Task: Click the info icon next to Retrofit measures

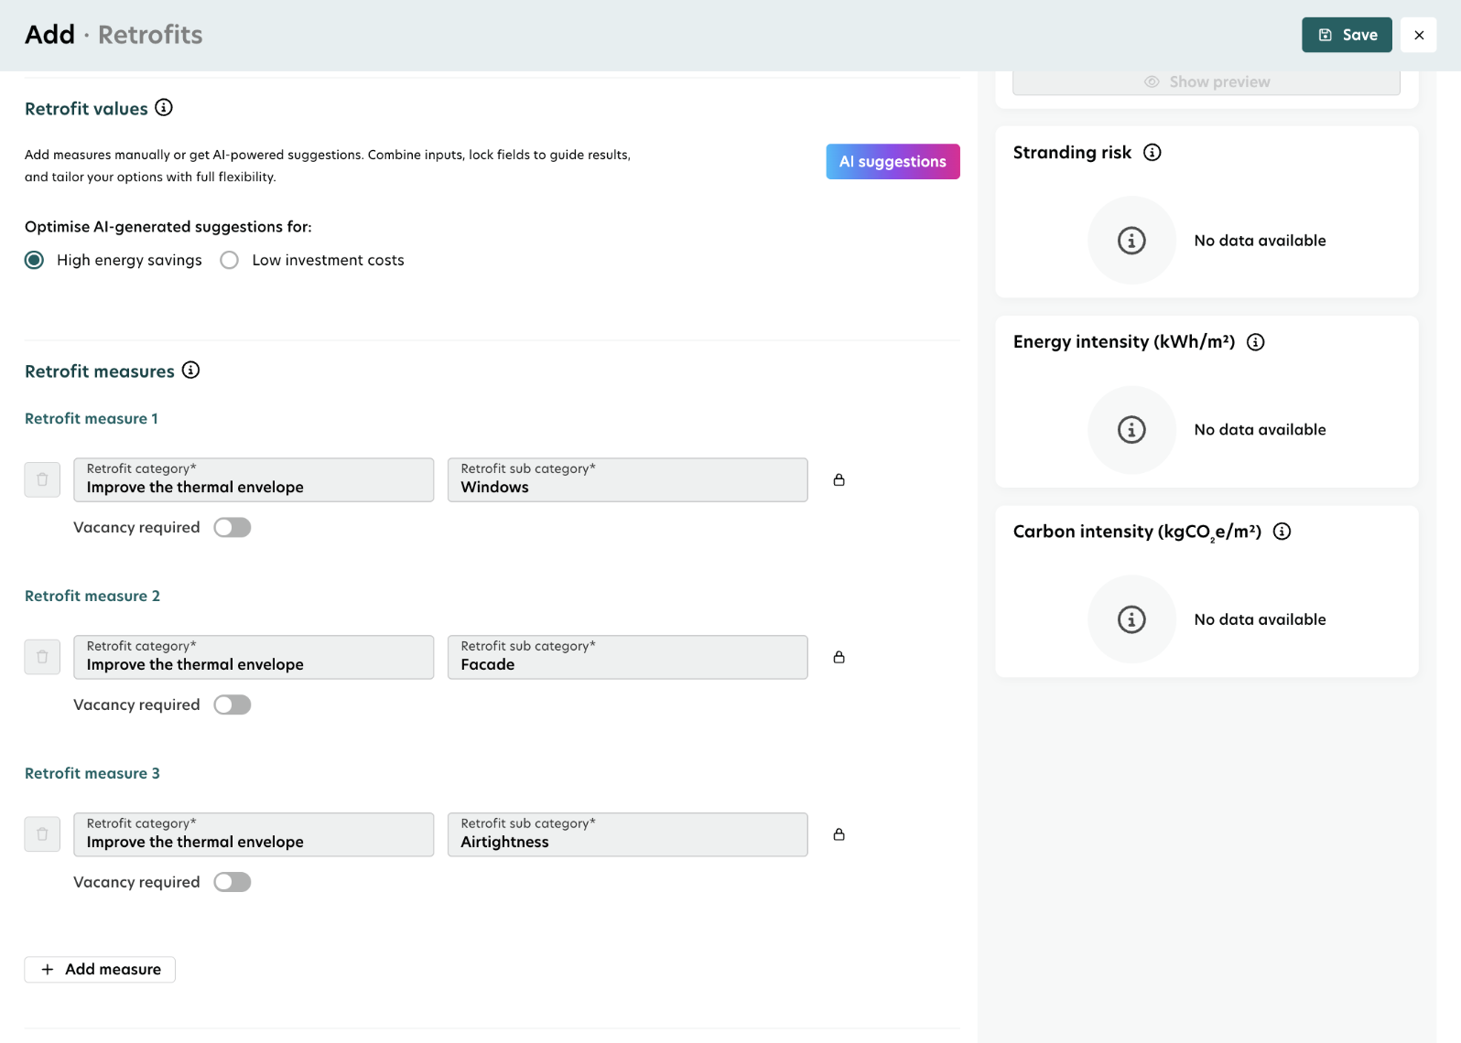Action: coord(190,371)
